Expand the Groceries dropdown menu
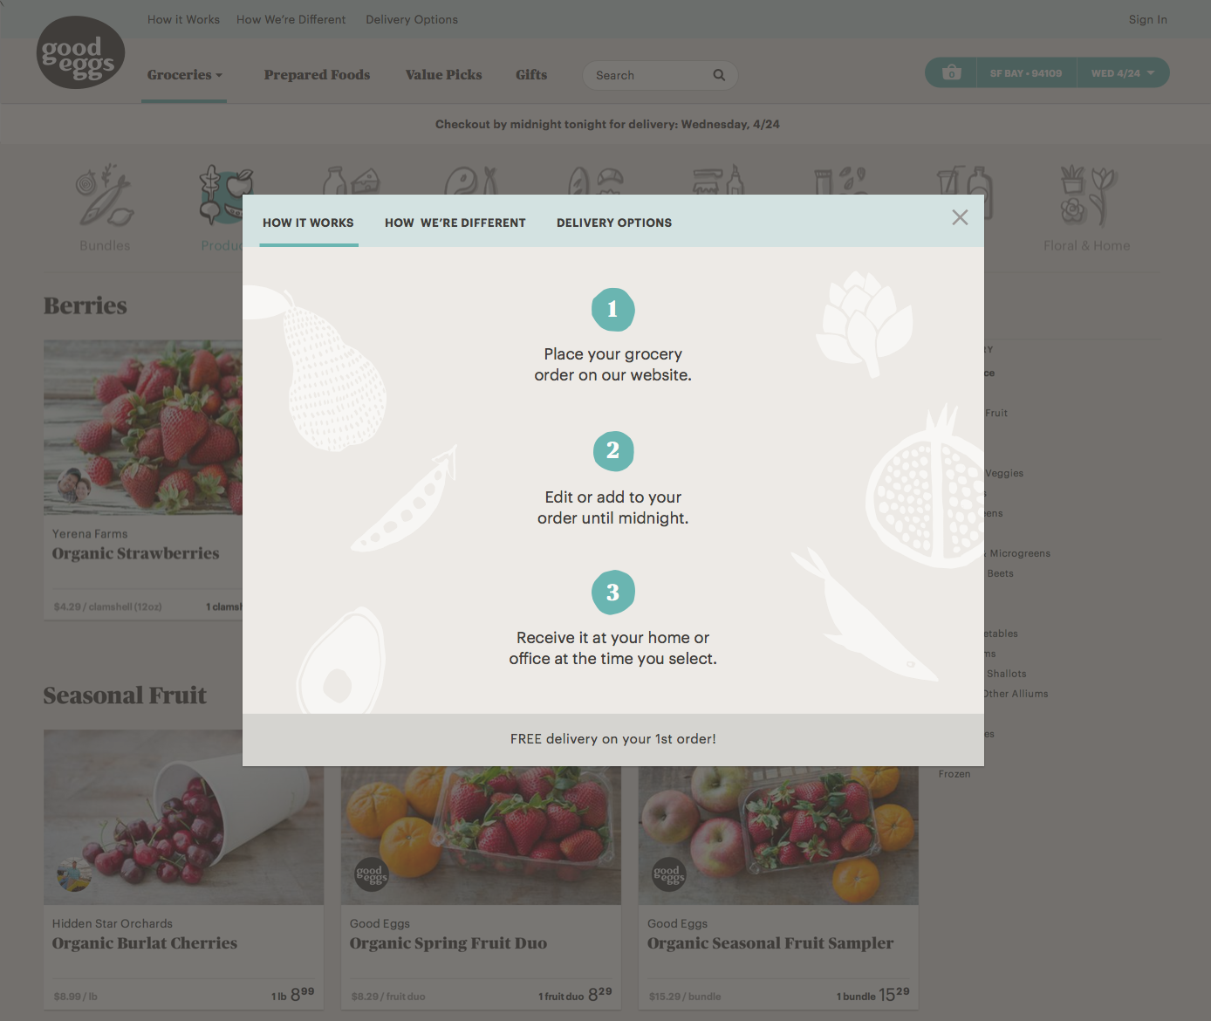Viewport: 1211px width, 1021px height. pos(184,75)
